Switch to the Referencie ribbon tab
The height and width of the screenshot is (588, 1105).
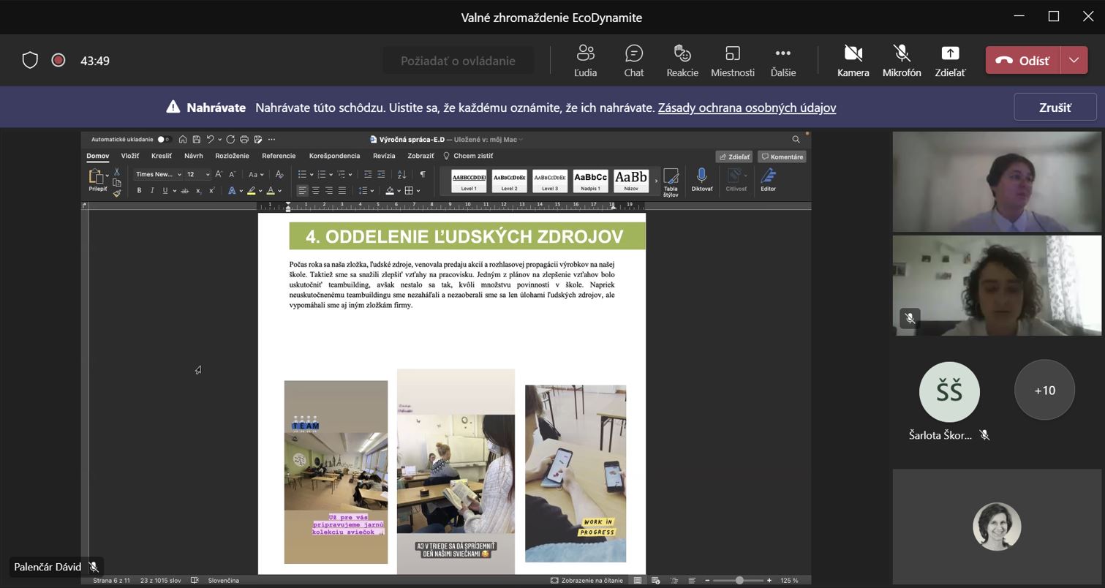279,156
